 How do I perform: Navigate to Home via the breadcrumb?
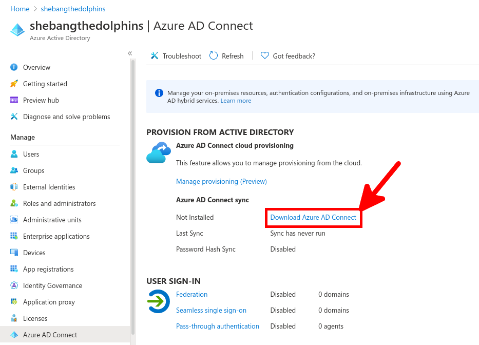[x=20, y=9]
